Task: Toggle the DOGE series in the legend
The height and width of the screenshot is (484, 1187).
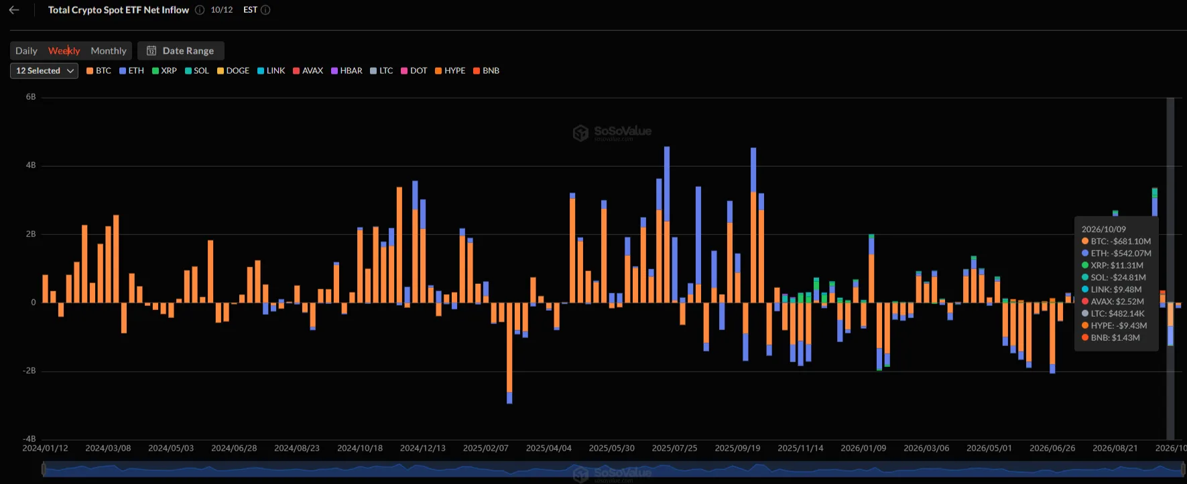Action: coord(233,71)
